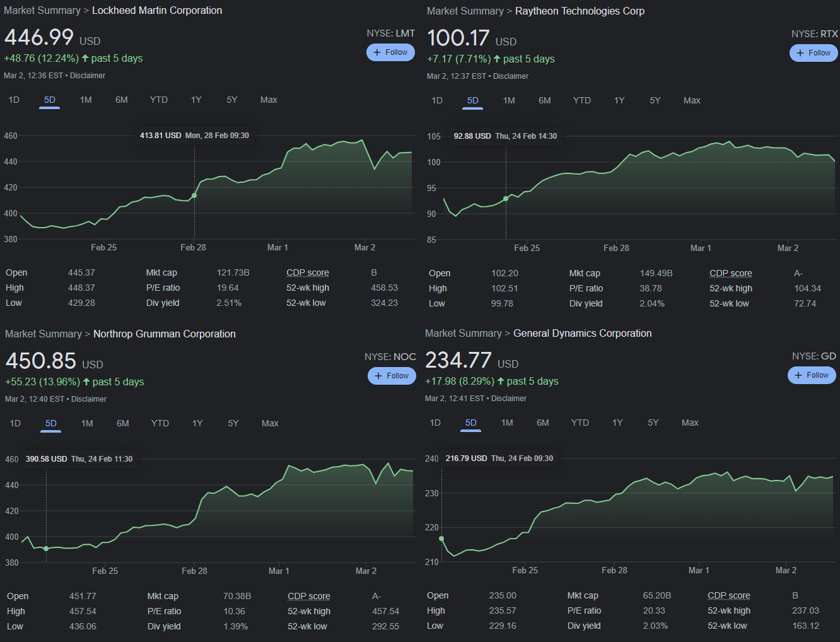The width and height of the screenshot is (840, 642).
Task: Click Northrop Grumman market cap value 70.38B
Action: 237,596
